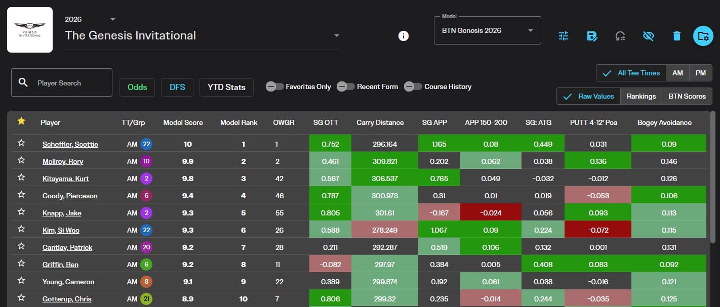Star Scottie Scheffler as favorite
Viewport: 720px width, 307px height.
[21, 143]
